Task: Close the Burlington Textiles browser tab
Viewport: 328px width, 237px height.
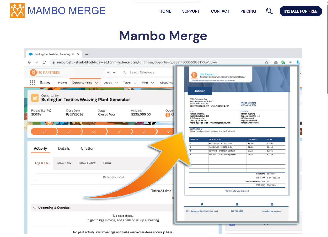Action: pos(78,54)
